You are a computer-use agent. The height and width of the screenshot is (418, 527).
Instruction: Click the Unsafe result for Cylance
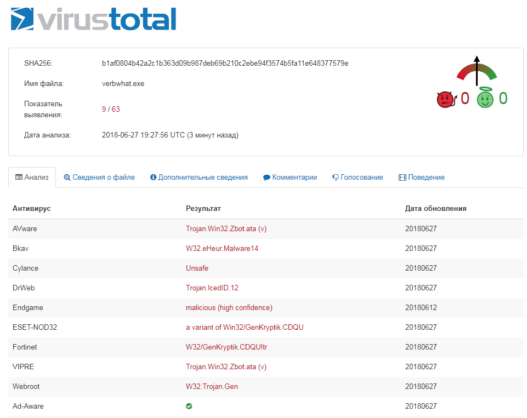pyautogui.click(x=197, y=268)
